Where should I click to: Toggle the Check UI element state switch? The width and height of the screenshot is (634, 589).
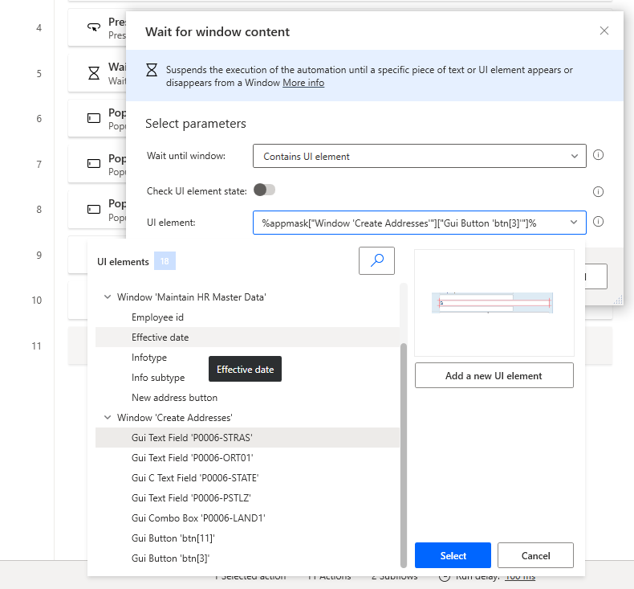[x=265, y=190]
